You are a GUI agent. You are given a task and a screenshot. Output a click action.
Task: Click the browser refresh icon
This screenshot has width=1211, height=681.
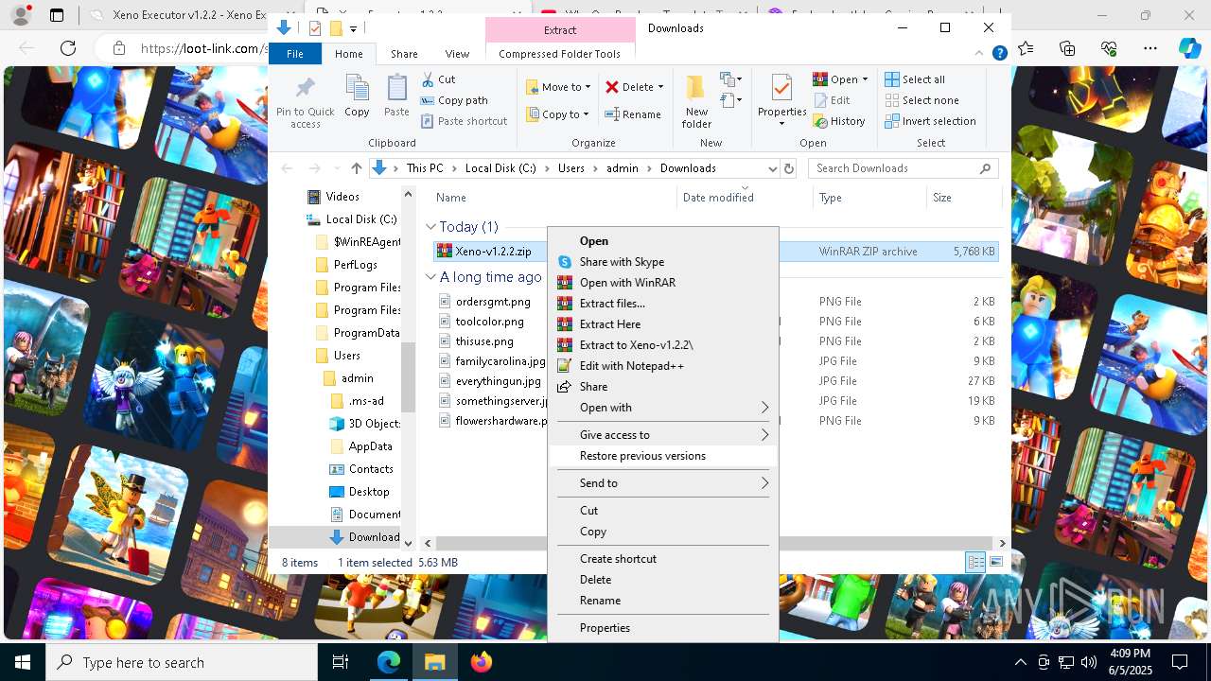(x=68, y=48)
